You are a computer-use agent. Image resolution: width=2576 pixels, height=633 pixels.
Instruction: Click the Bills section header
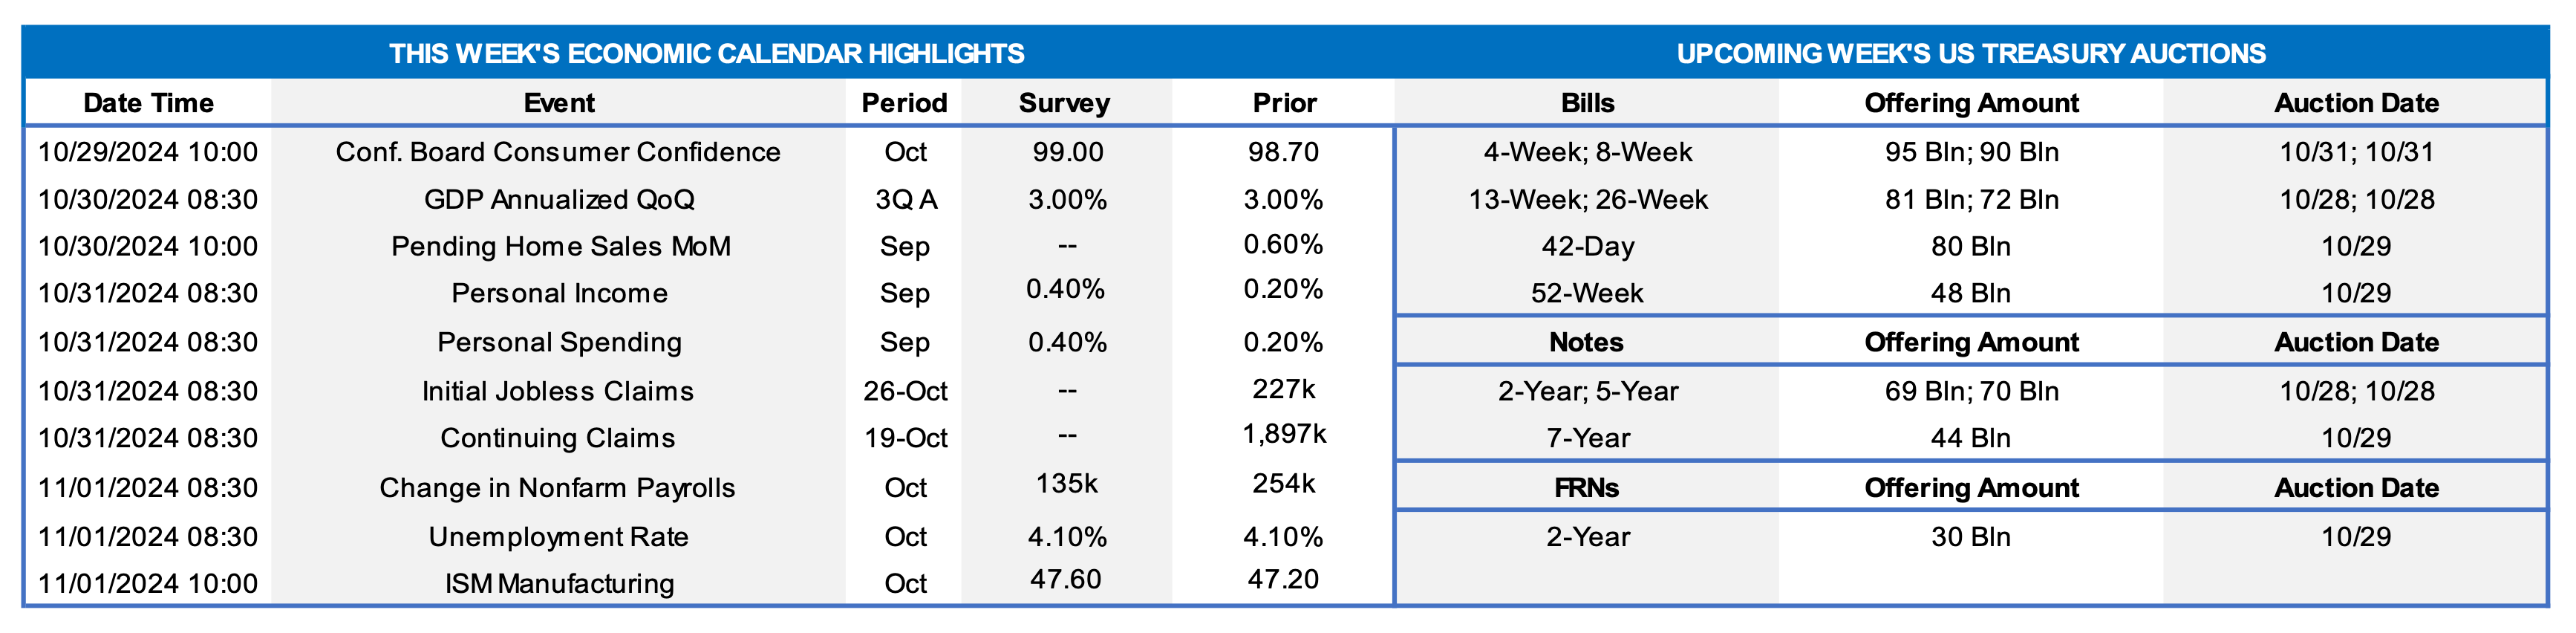(x=1587, y=103)
